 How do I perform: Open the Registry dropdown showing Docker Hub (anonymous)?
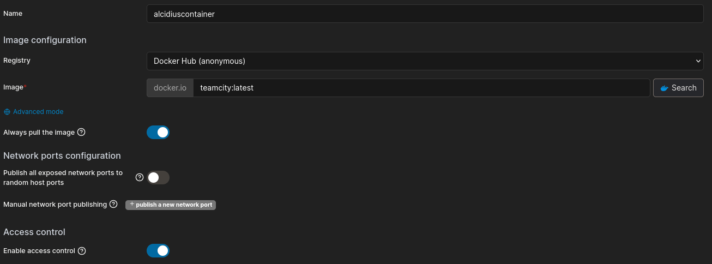(x=425, y=61)
